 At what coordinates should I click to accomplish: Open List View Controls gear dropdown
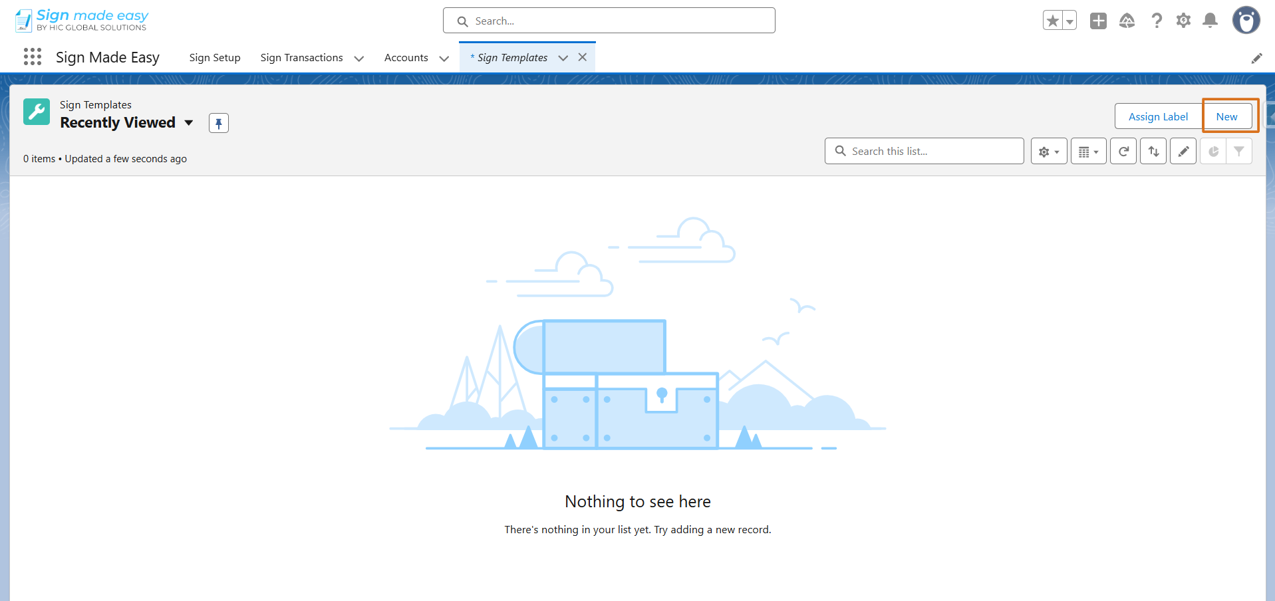coord(1049,152)
